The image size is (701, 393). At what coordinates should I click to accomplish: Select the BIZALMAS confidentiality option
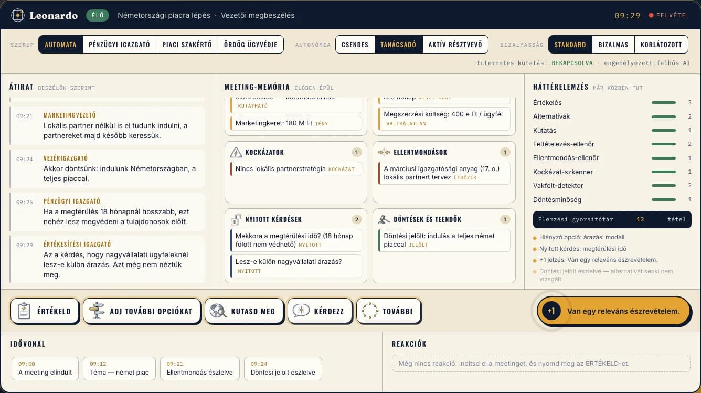pos(613,45)
